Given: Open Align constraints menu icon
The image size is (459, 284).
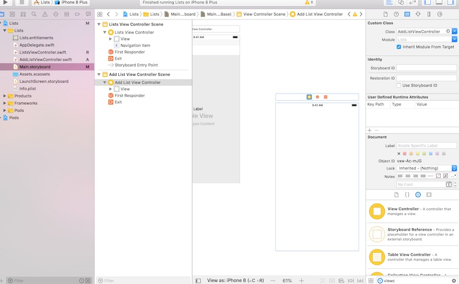Looking at the screenshot, I should 341,281.
